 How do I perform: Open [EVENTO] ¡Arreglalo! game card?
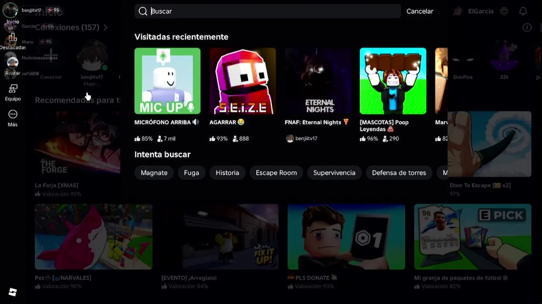coord(220,247)
